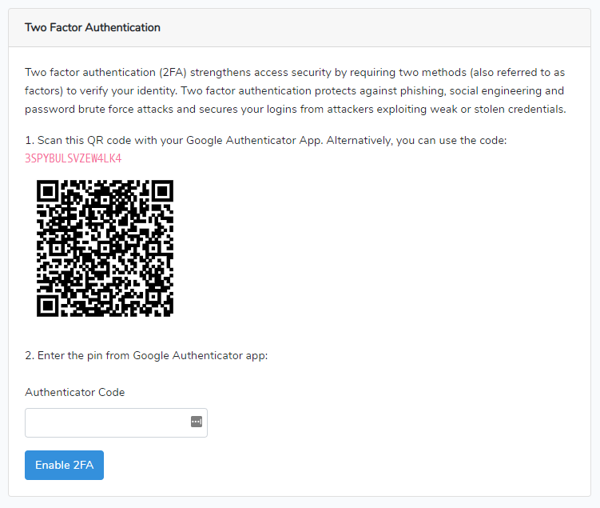Click the top-left finder square of QR code
Screen dimensions: 600x508
pos(47,190)
